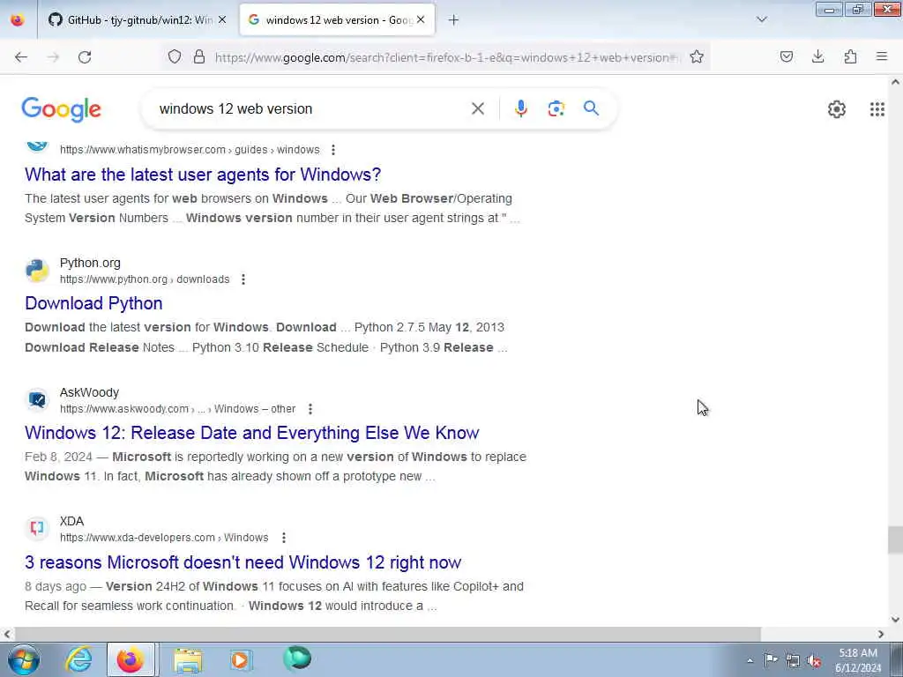Expand the list all tabs chevron
The image size is (903, 677).
coord(762,19)
